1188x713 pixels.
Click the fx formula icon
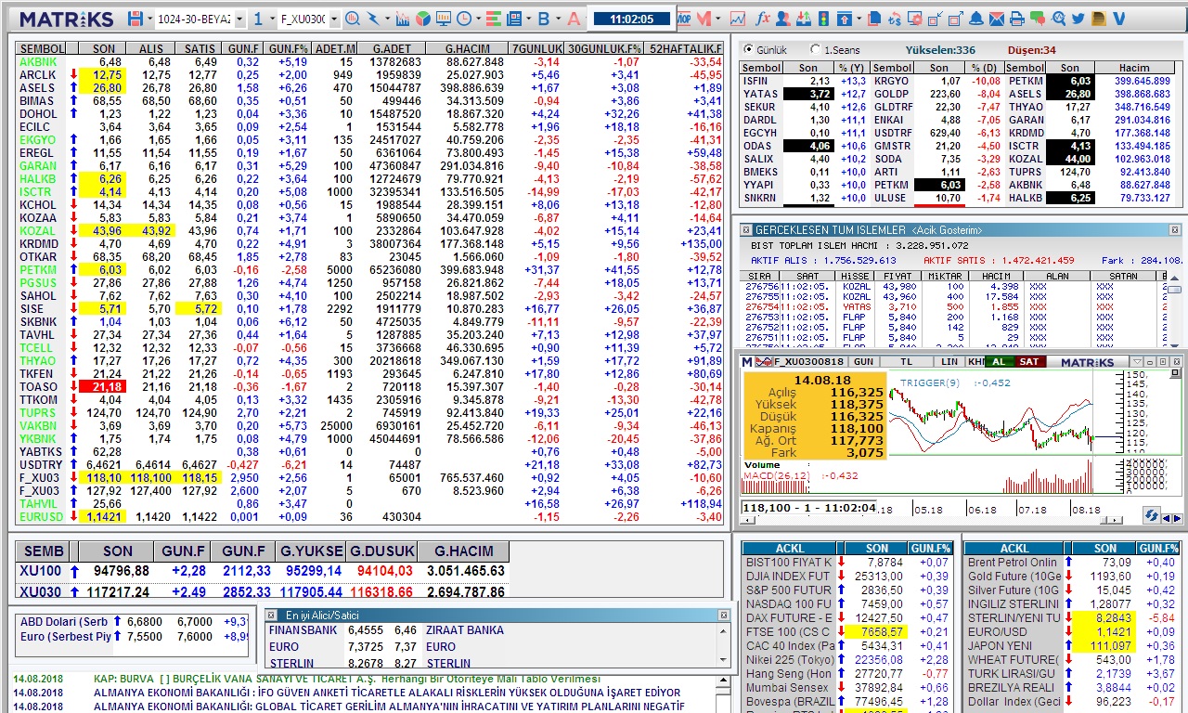click(763, 19)
